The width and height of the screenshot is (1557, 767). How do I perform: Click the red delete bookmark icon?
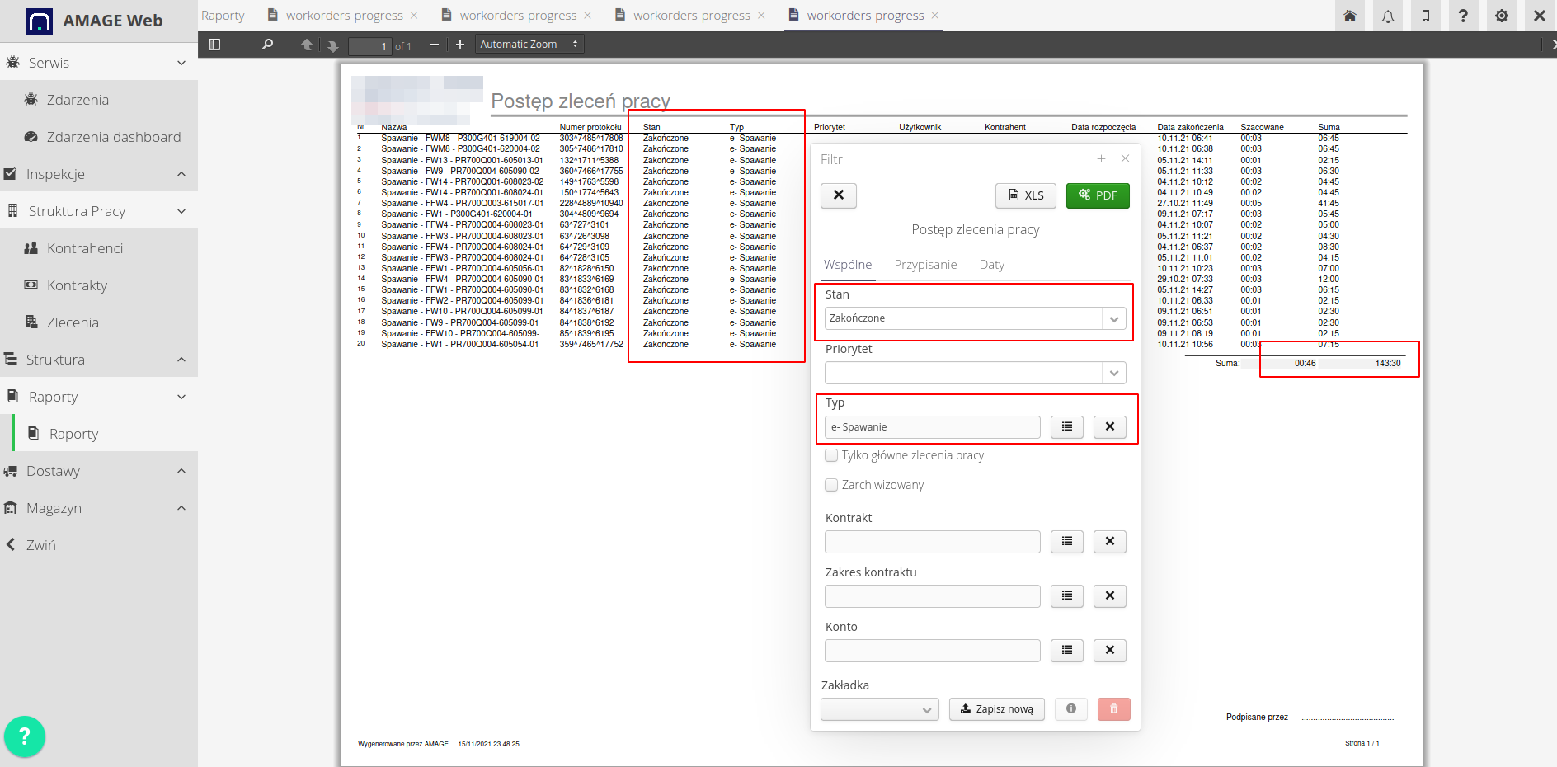click(1113, 709)
